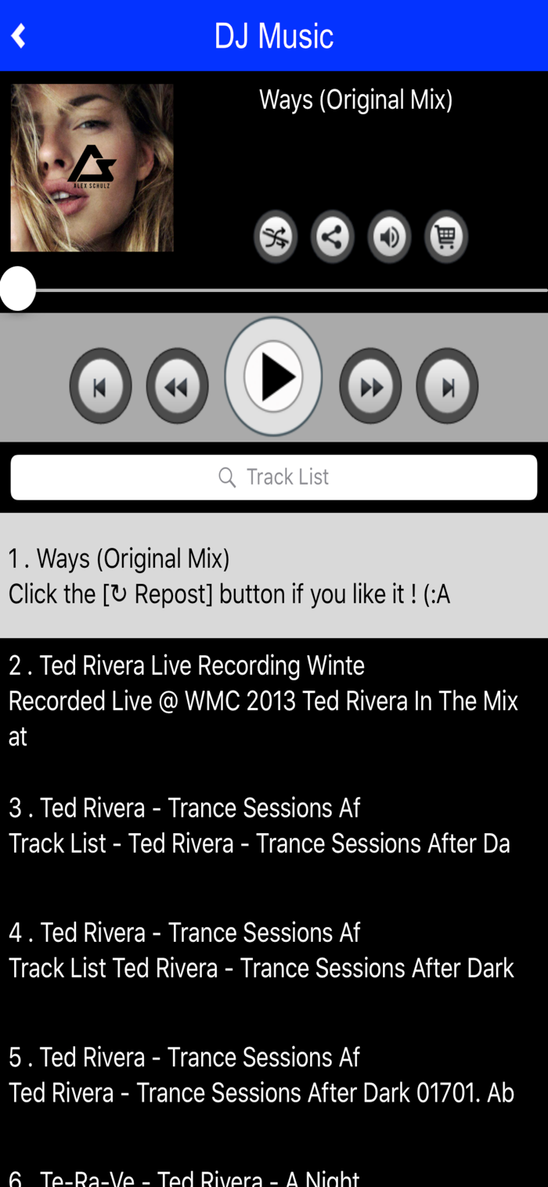Choose track 4 Trance Sessions After Dark
Image resolution: width=548 pixels, height=1187 pixels.
[274, 951]
